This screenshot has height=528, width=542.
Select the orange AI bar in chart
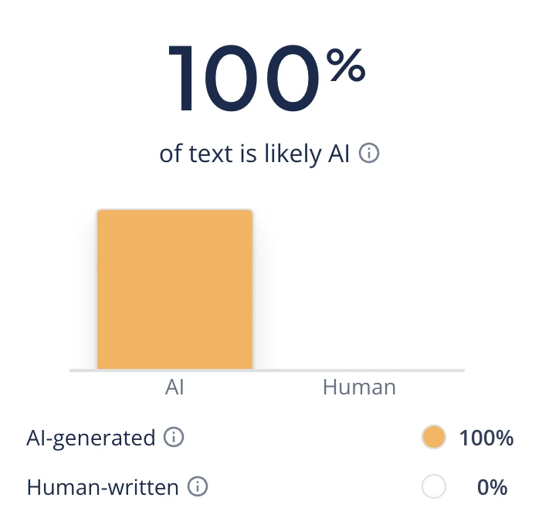tap(175, 289)
